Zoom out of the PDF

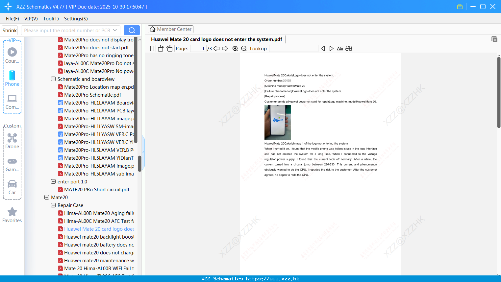(244, 49)
